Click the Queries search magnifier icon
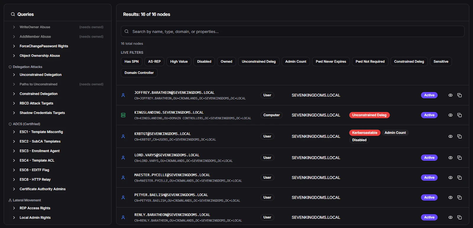Viewport: 473px width, 228px height. click(13, 14)
